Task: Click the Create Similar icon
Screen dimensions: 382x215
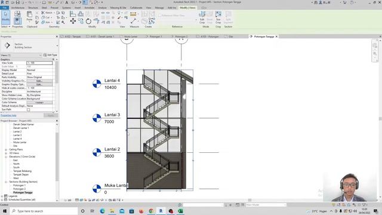Action: tap(152, 21)
